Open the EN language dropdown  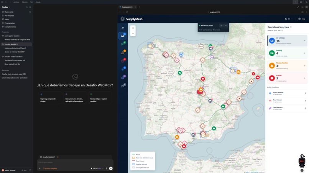pos(289,19)
